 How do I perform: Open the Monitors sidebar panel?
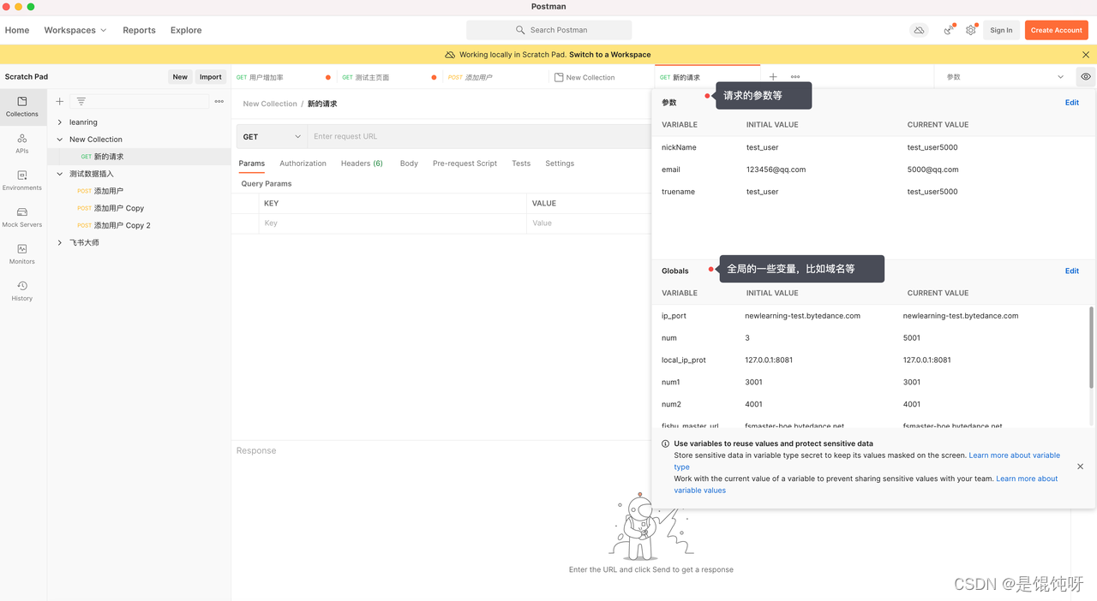[22, 253]
